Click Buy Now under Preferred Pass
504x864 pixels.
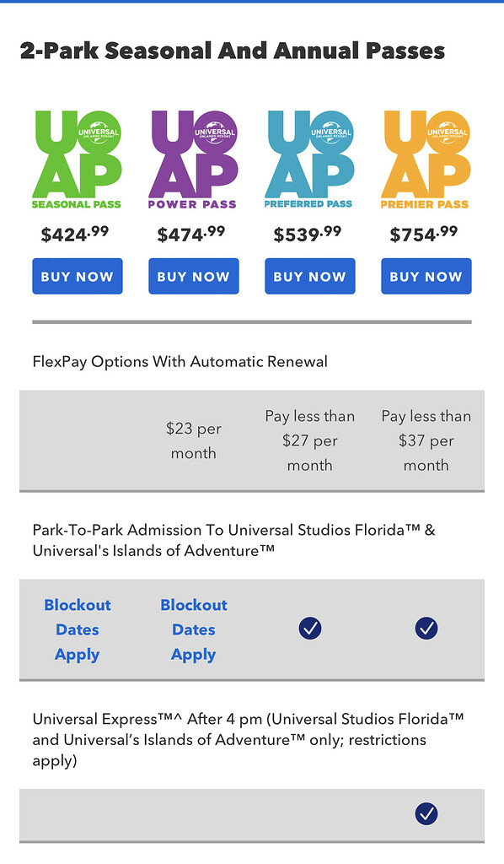point(309,276)
